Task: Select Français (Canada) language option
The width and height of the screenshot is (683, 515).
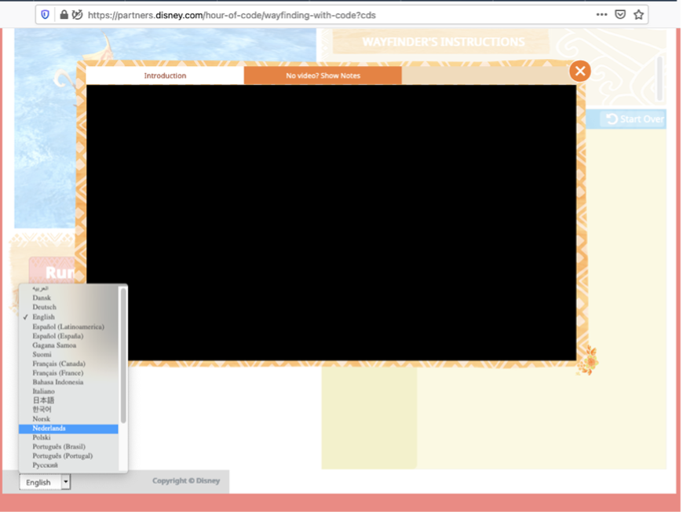Action: 68,363
